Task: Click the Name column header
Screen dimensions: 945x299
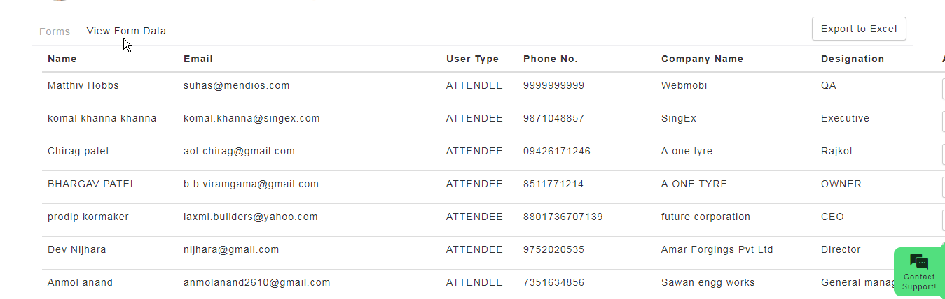Action: [x=62, y=59]
